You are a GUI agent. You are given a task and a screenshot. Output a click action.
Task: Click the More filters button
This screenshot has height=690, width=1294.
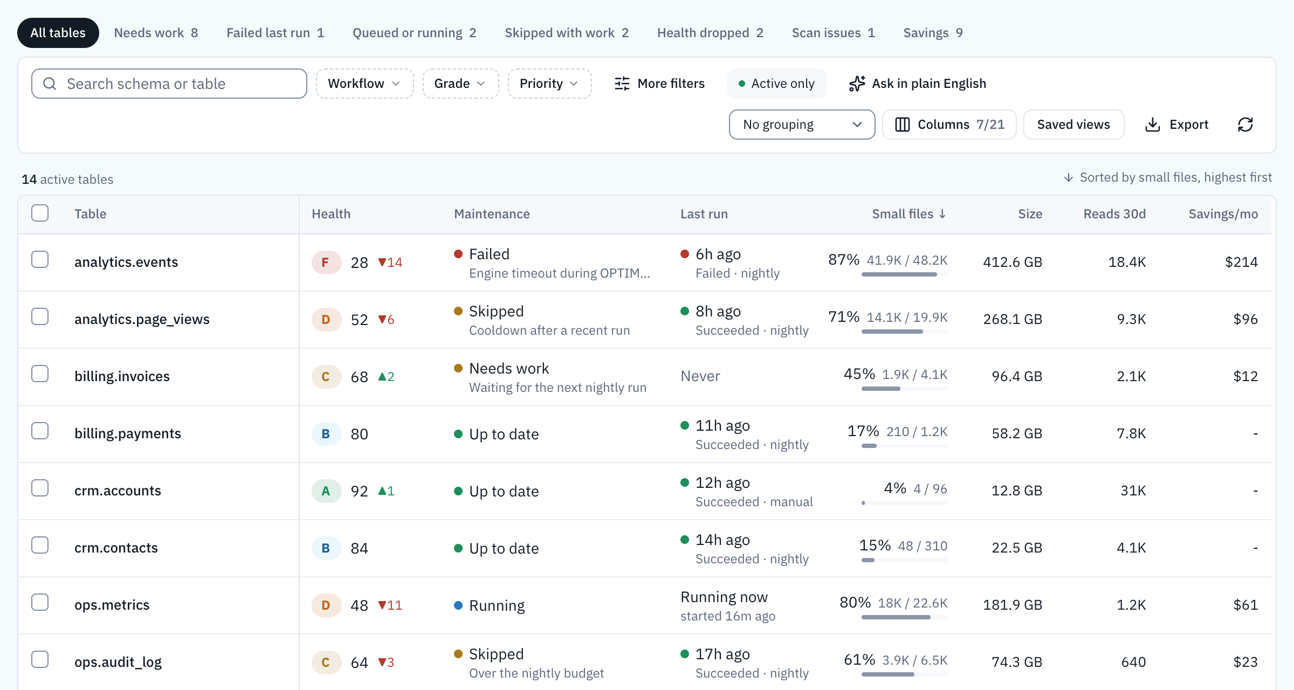coord(659,84)
